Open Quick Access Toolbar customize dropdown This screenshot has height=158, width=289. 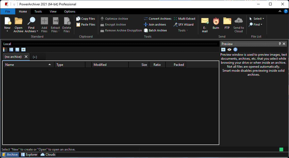click(14, 5)
